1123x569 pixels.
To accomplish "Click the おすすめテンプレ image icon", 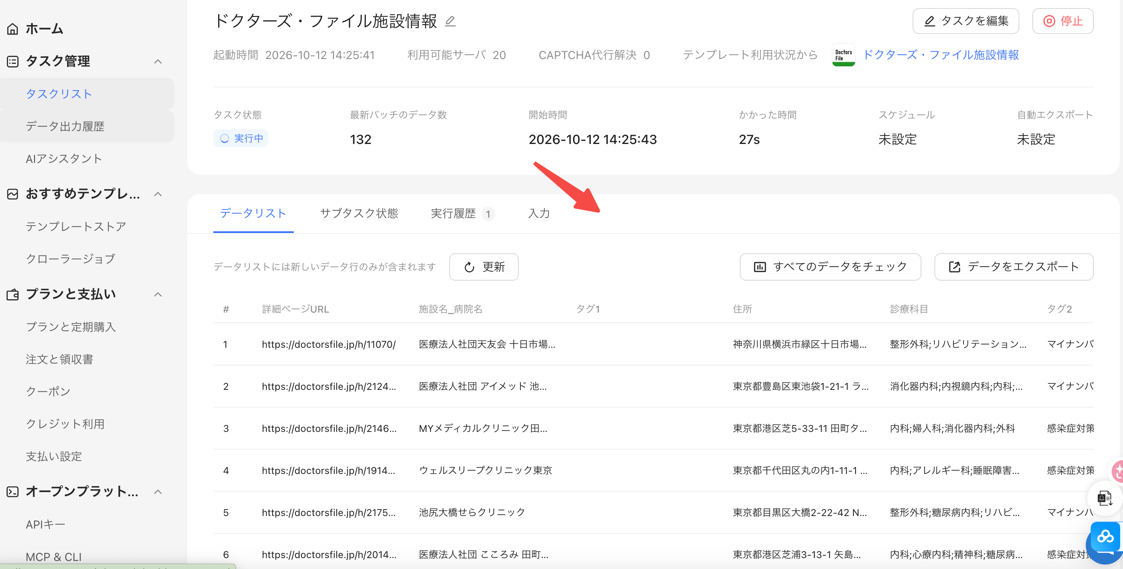I will tap(13, 194).
